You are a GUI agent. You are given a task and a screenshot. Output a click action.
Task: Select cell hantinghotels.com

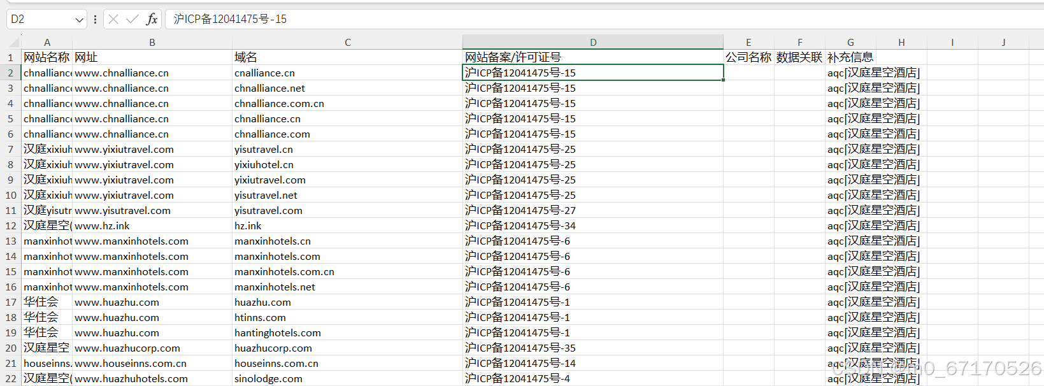pyautogui.click(x=348, y=332)
